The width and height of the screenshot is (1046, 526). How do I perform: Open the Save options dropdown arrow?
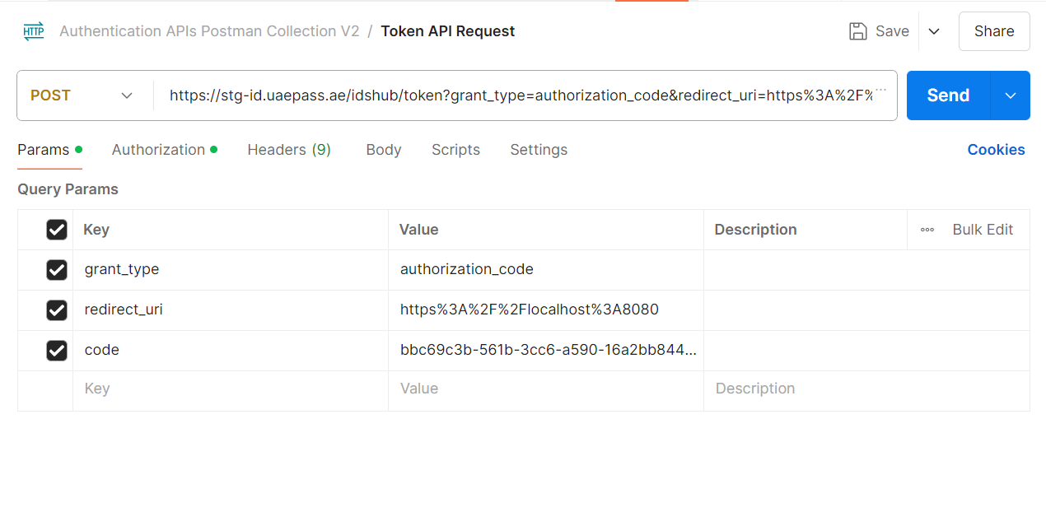934,31
